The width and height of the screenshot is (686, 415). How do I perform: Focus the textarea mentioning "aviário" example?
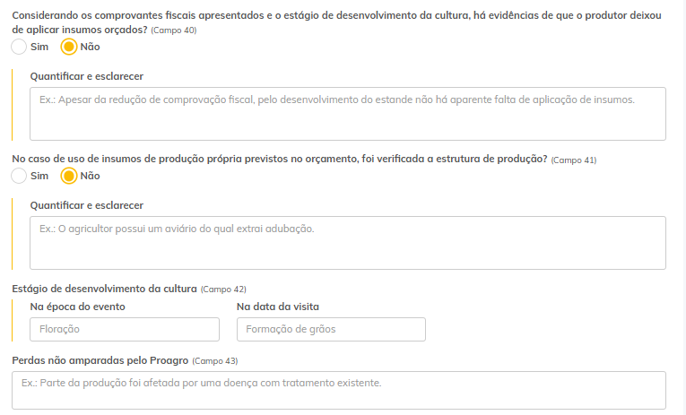348,243
